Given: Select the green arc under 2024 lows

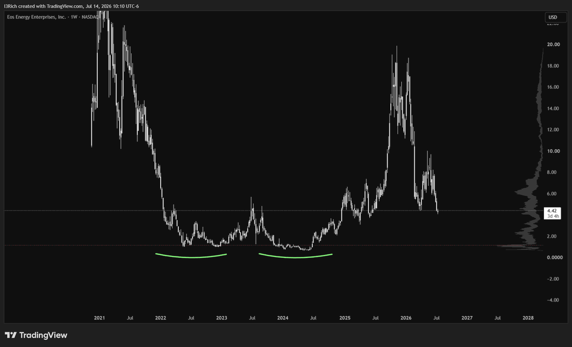Looking at the screenshot, I should click(x=296, y=257).
